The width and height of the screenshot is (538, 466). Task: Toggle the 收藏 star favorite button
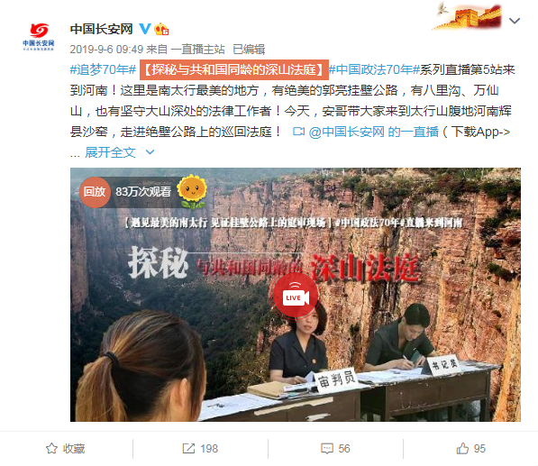(x=65, y=449)
